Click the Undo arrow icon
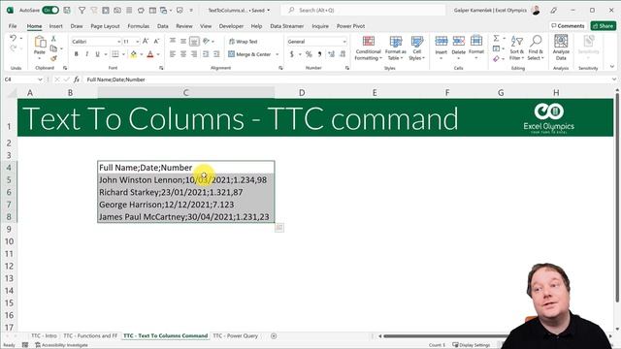This screenshot has height=349, width=621. (x=13, y=38)
